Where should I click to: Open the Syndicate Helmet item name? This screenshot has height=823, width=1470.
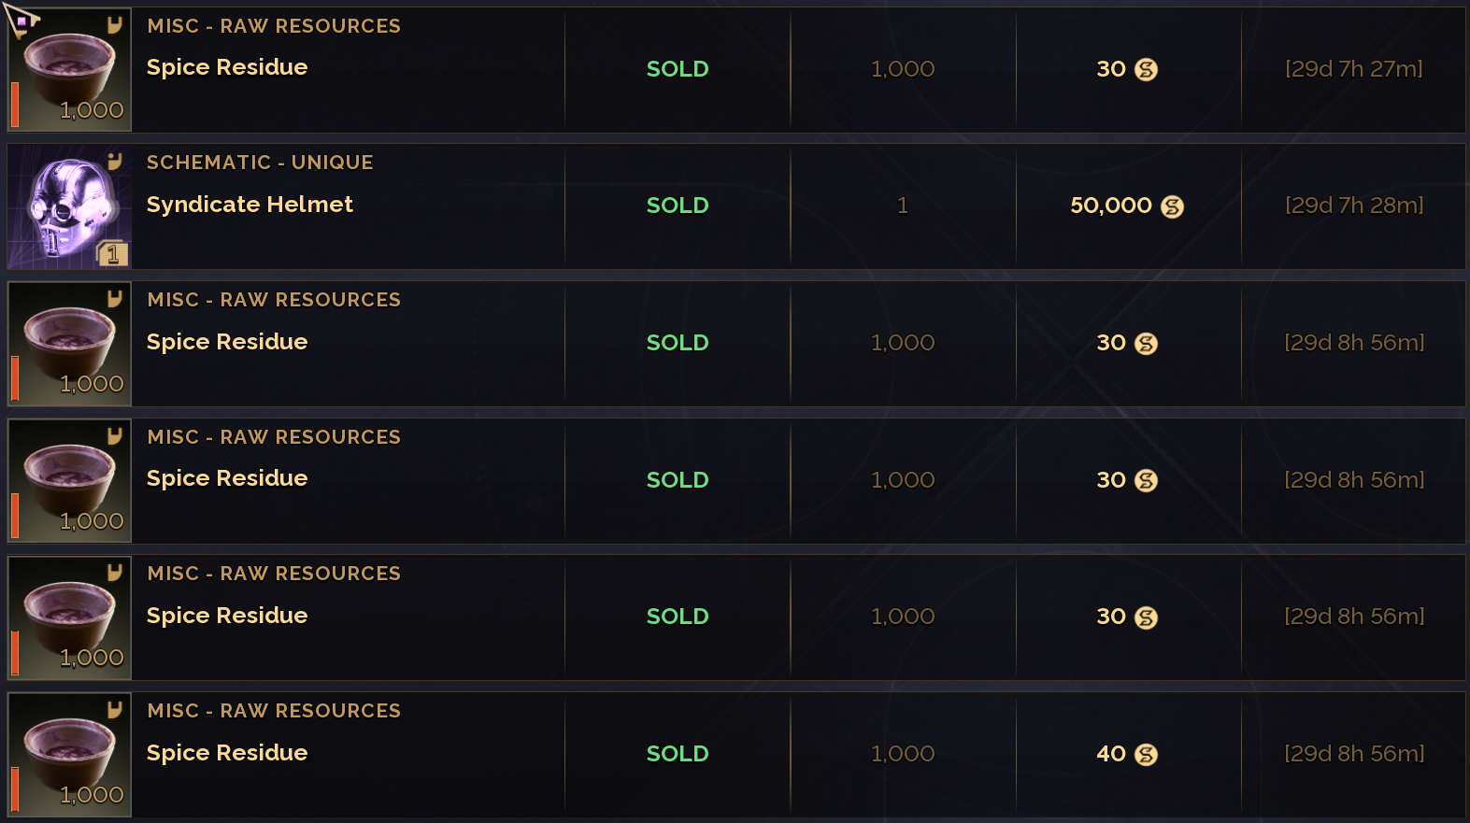[250, 205]
